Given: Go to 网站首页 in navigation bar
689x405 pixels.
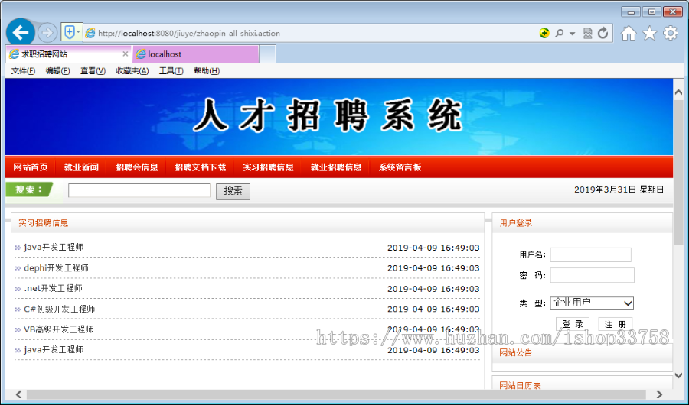Looking at the screenshot, I should point(31,167).
